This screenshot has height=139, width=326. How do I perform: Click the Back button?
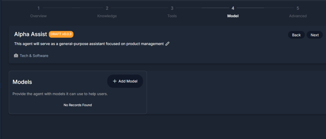click(x=296, y=35)
